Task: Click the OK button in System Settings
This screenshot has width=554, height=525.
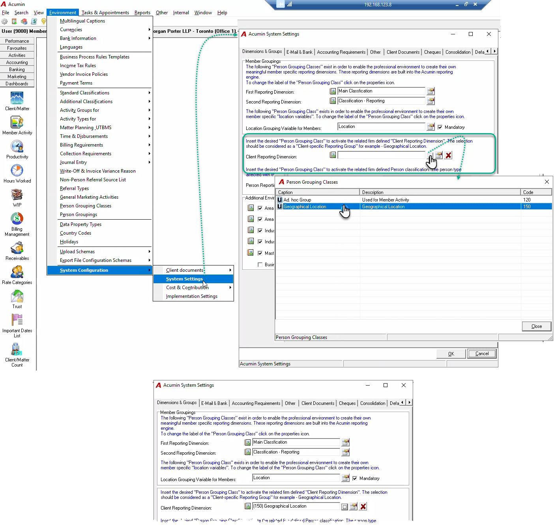Action: (x=451, y=354)
